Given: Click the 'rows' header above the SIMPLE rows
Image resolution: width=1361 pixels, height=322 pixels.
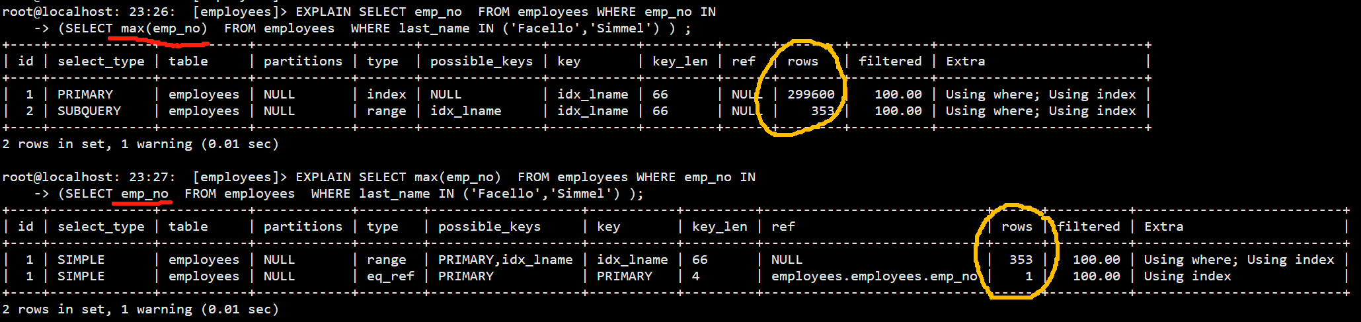Looking at the screenshot, I should pyautogui.click(x=1017, y=227).
